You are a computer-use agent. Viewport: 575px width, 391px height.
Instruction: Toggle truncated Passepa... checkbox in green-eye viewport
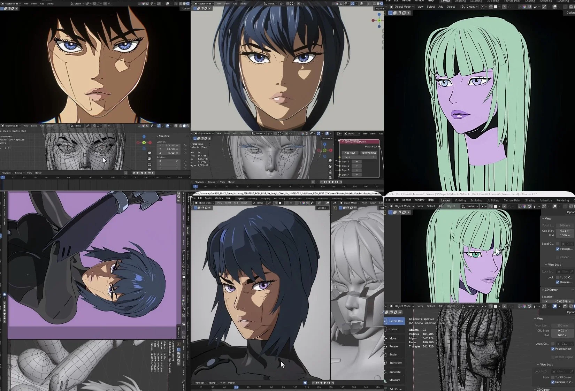[558, 249]
